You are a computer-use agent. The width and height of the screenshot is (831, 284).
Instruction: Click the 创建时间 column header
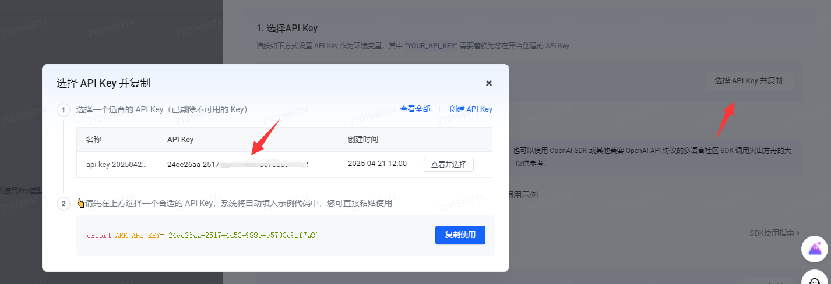pos(362,140)
